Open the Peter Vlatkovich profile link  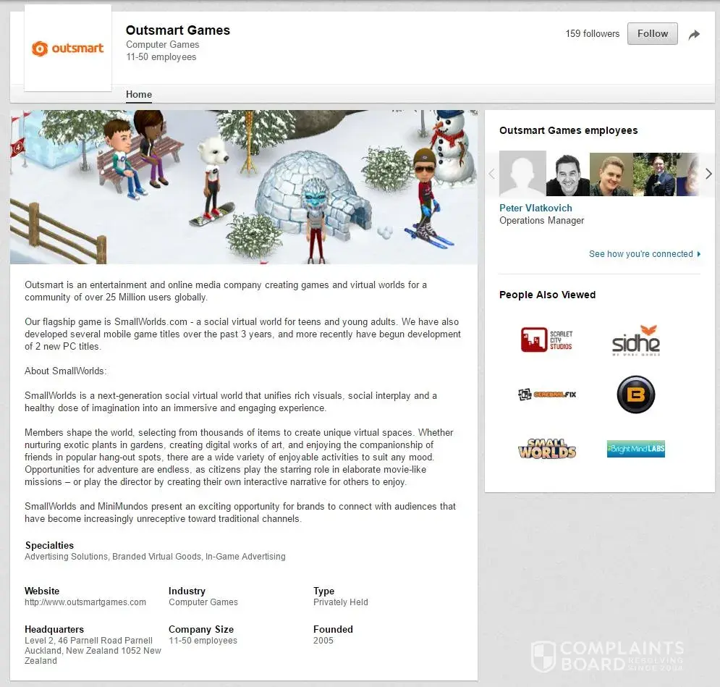(535, 208)
